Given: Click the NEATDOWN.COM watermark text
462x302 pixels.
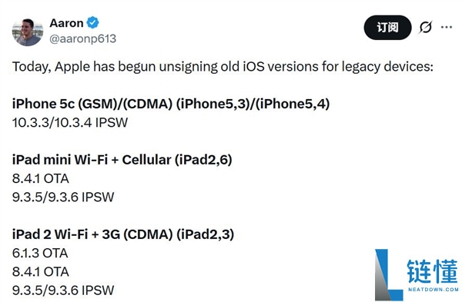Looking at the screenshot, I should click(x=433, y=290).
